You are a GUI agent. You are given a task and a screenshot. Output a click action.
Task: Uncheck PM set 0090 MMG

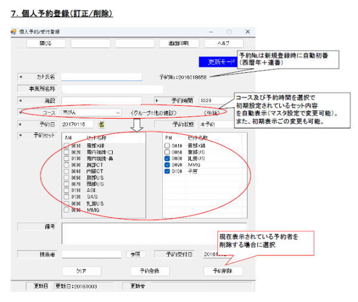167,165
